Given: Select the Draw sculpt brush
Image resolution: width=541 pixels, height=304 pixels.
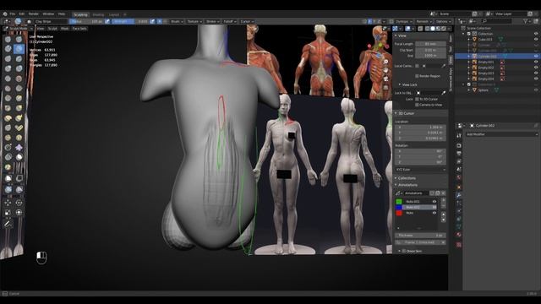Looking at the screenshot, I should [x=8, y=40].
